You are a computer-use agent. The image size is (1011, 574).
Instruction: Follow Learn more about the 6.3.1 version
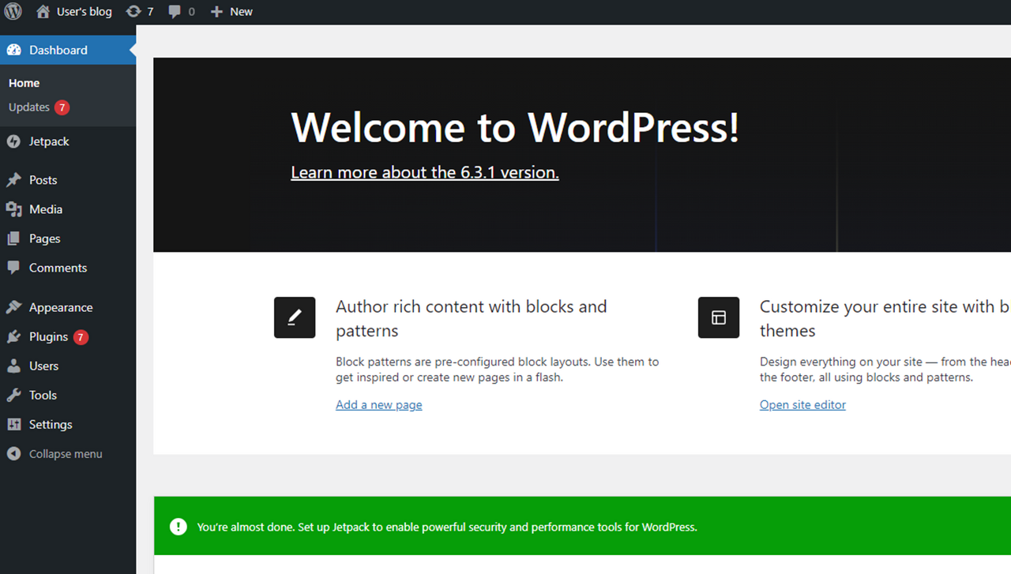[425, 172]
